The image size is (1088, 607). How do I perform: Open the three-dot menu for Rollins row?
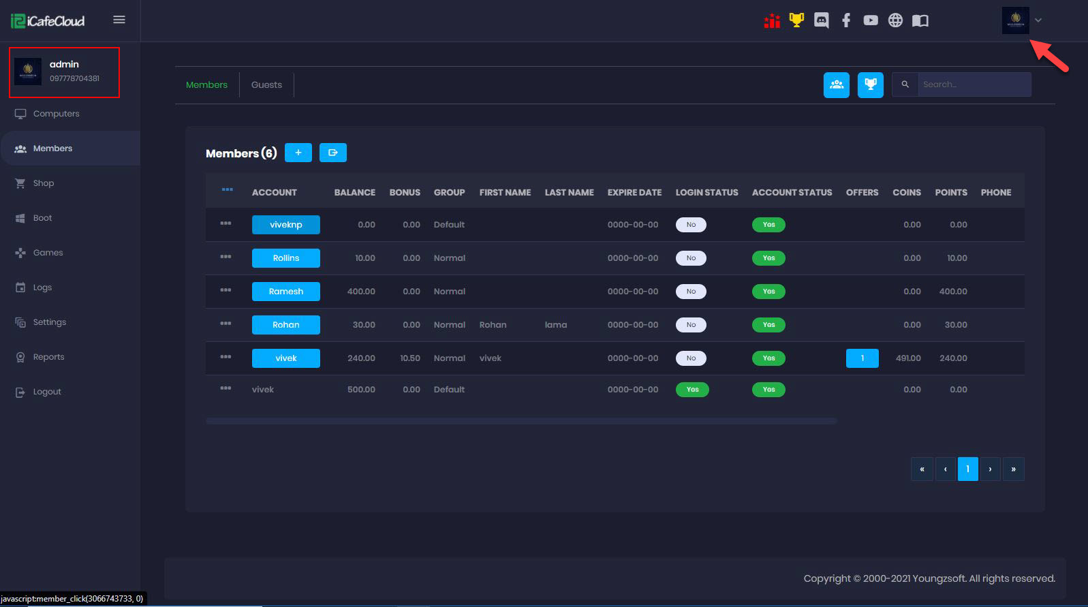[x=226, y=257]
